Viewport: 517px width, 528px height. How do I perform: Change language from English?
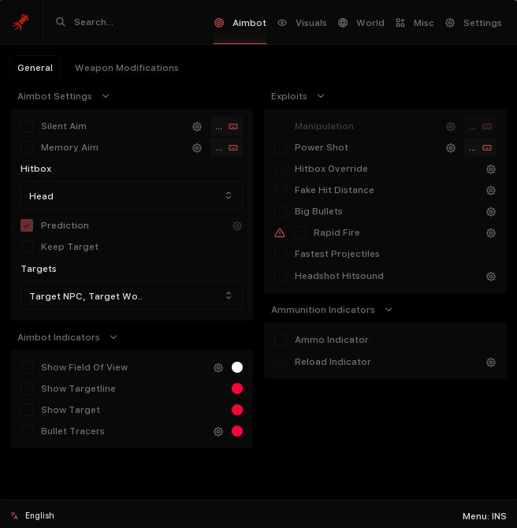[x=39, y=515]
